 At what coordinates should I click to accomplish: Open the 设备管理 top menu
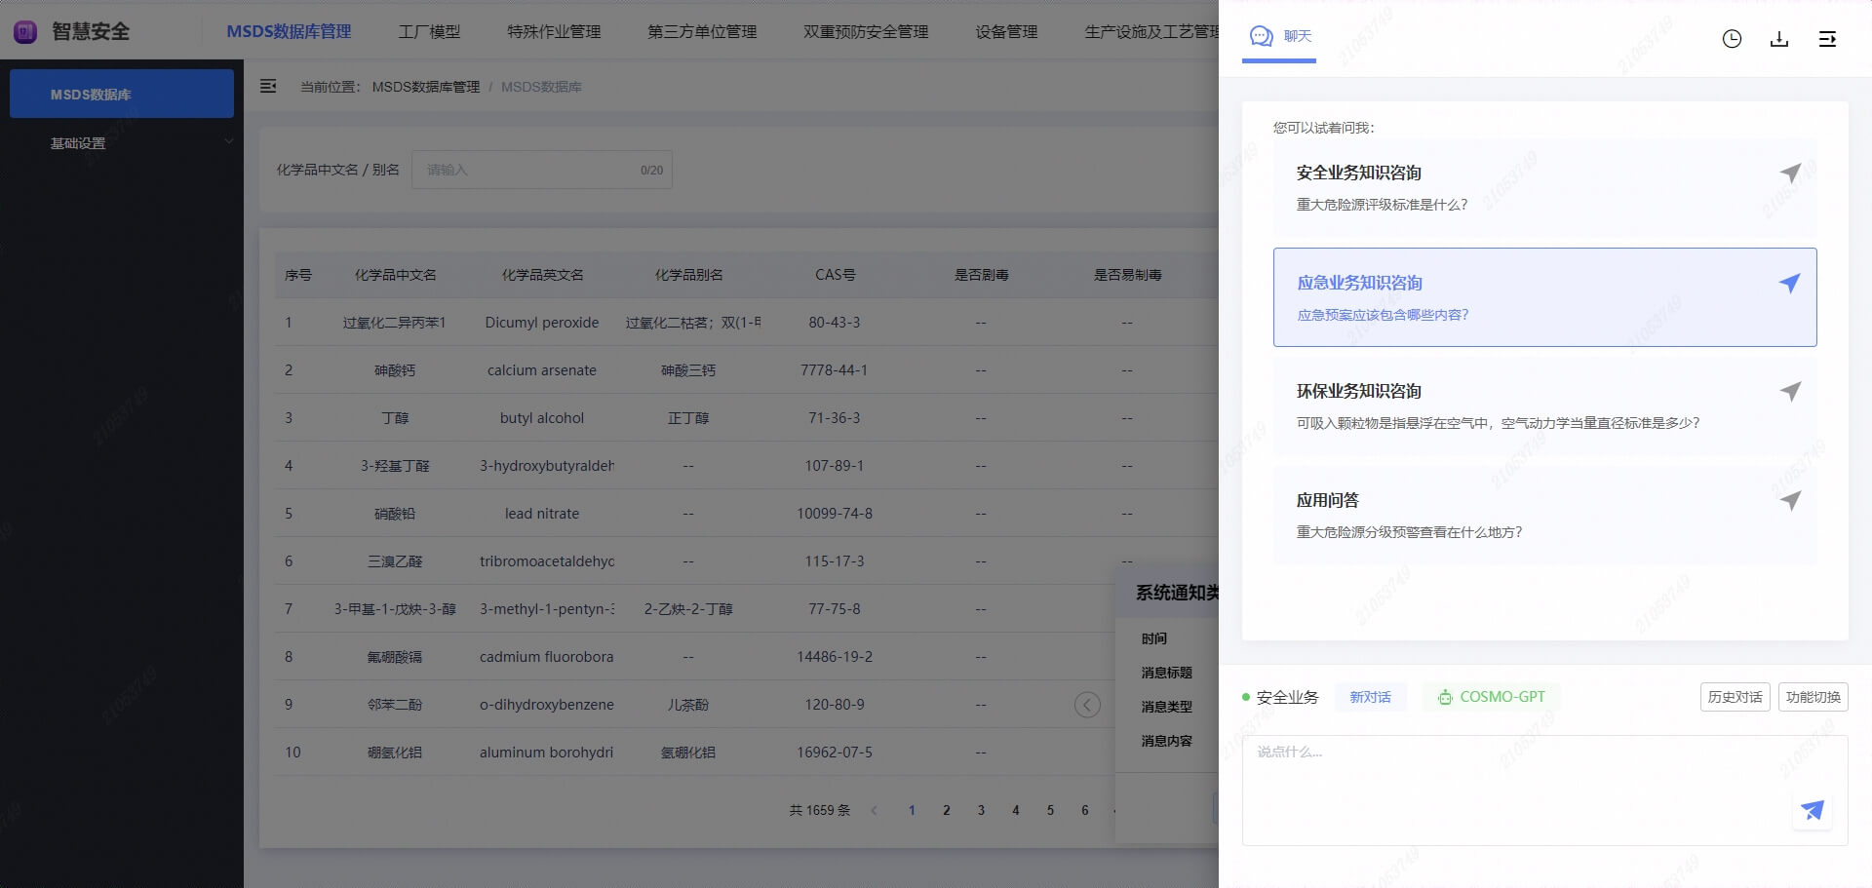[x=1006, y=31]
